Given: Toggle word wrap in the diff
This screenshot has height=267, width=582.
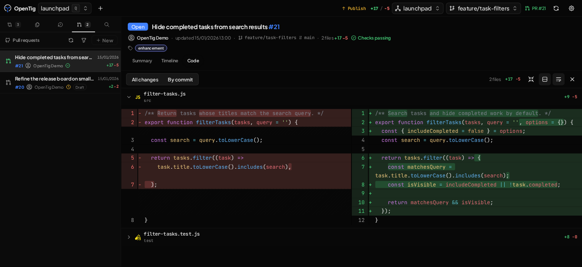Looking at the screenshot, I should tap(558, 79).
